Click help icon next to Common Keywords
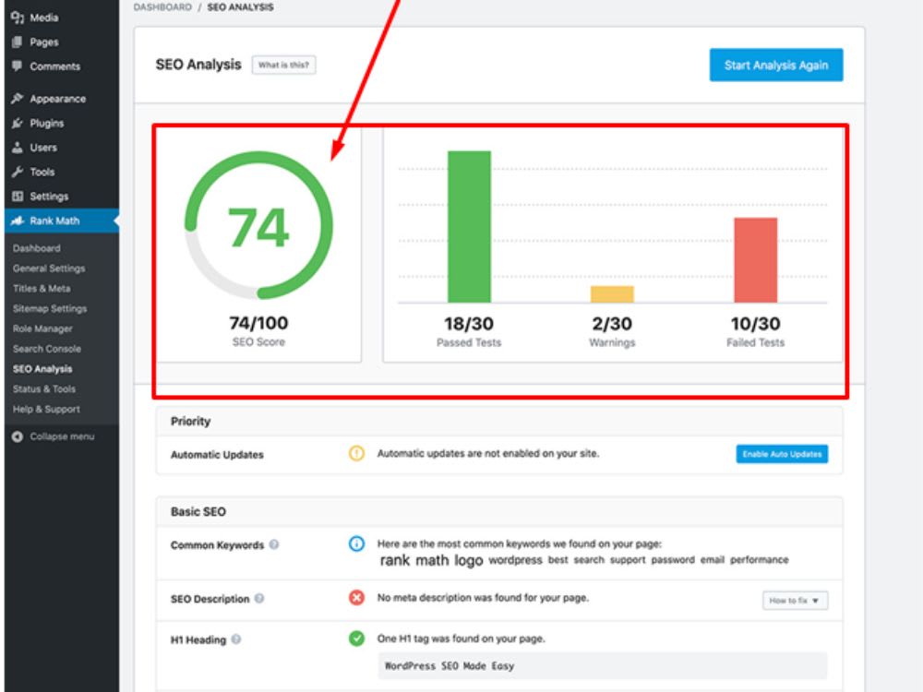923x692 pixels. (274, 544)
